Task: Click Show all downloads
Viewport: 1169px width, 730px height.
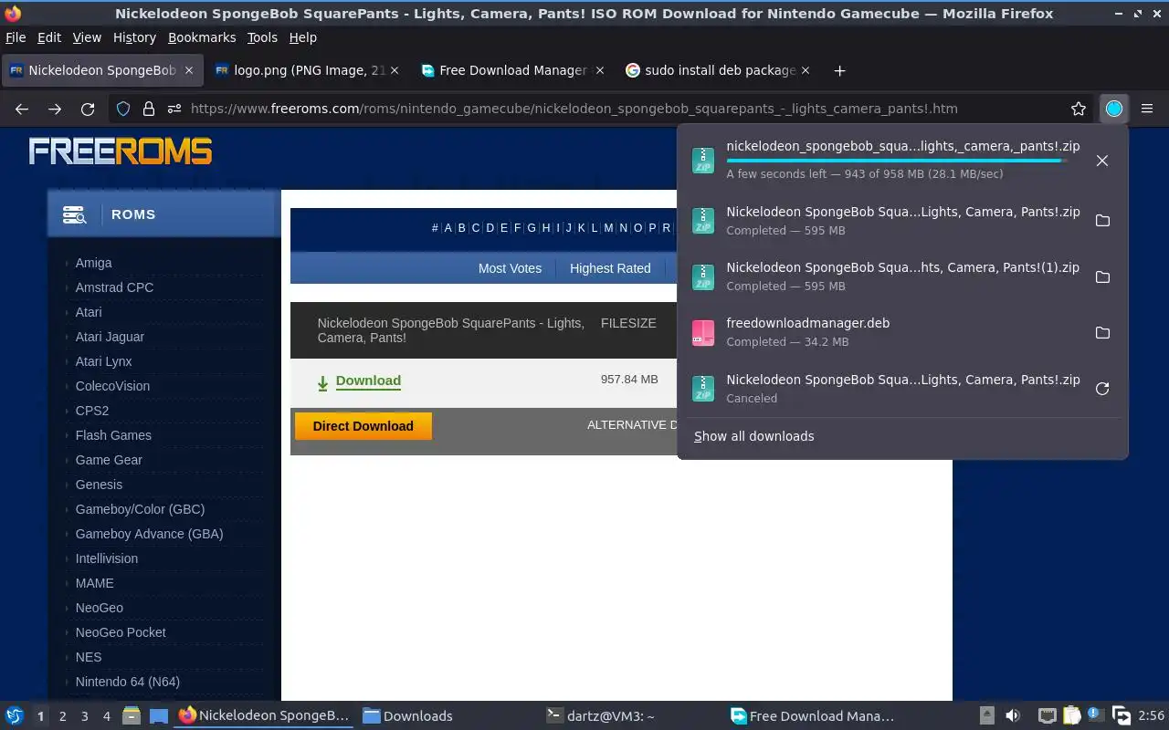Action: [x=754, y=436]
